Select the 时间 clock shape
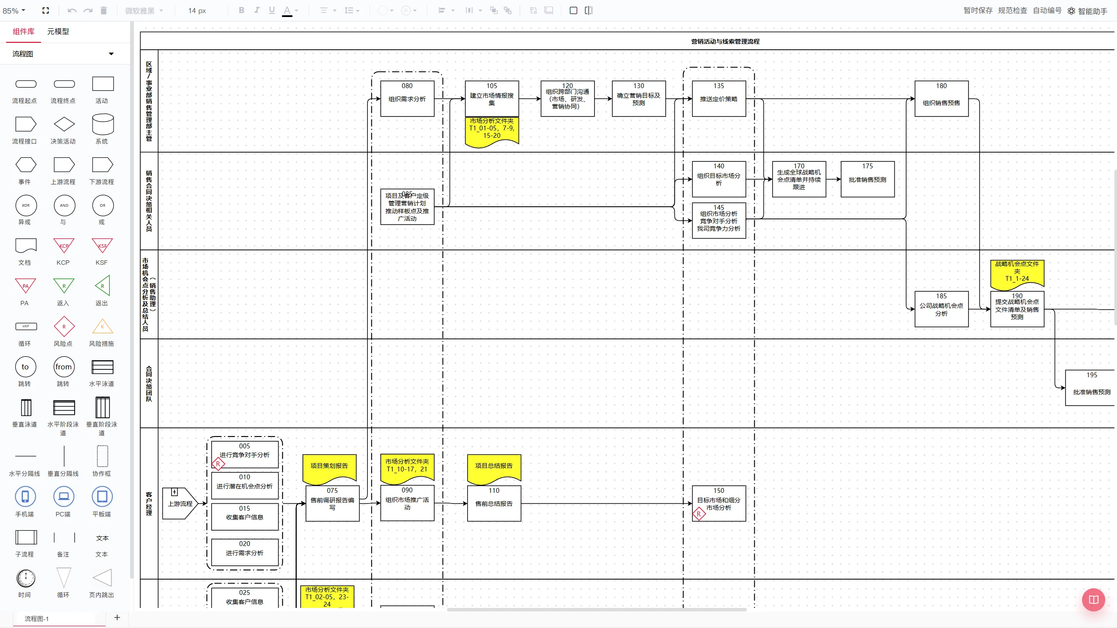The image size is (1117, 628). (x=26, y=578)
